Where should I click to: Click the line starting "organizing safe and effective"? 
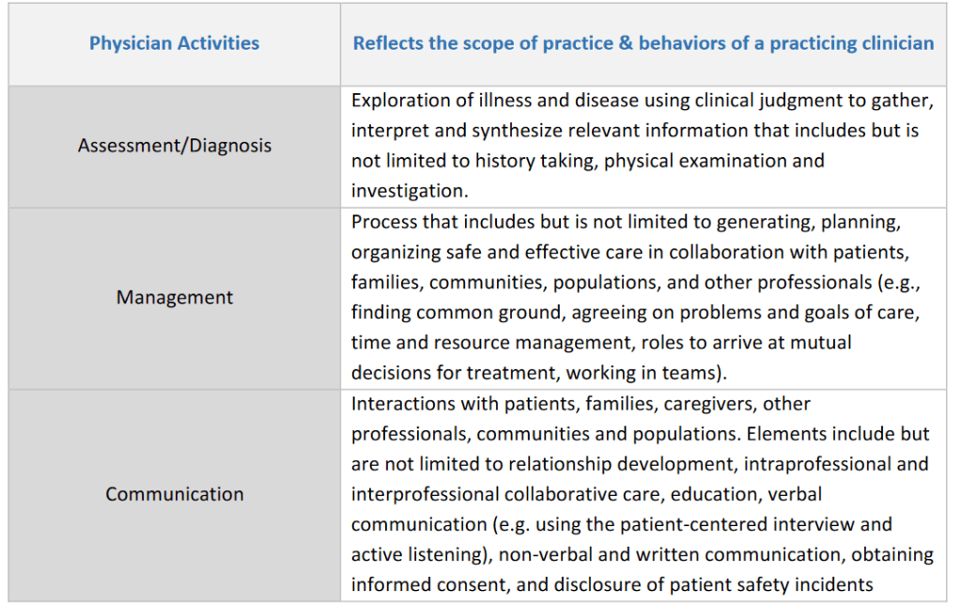point(630,252)
